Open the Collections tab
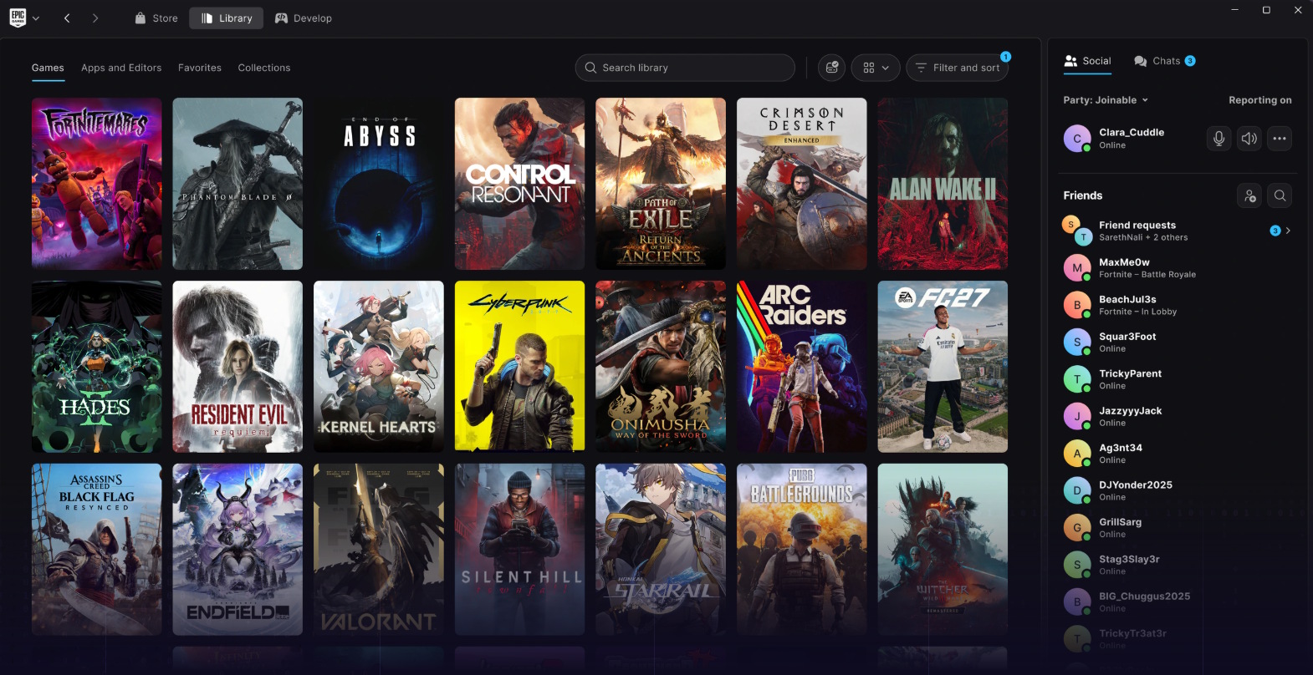 (x=264, y=68)
